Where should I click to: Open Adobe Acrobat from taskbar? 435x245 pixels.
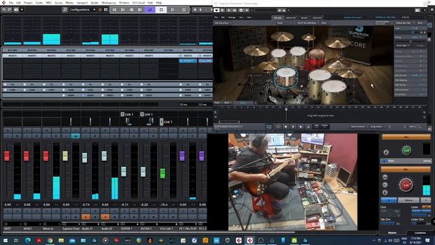tap(39, 240)
